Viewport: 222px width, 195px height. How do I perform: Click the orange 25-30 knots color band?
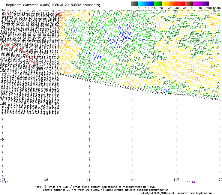(173, 4)
